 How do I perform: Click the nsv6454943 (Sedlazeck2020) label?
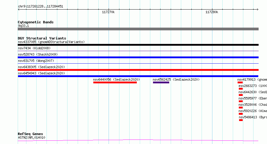(x=41, y=73)
